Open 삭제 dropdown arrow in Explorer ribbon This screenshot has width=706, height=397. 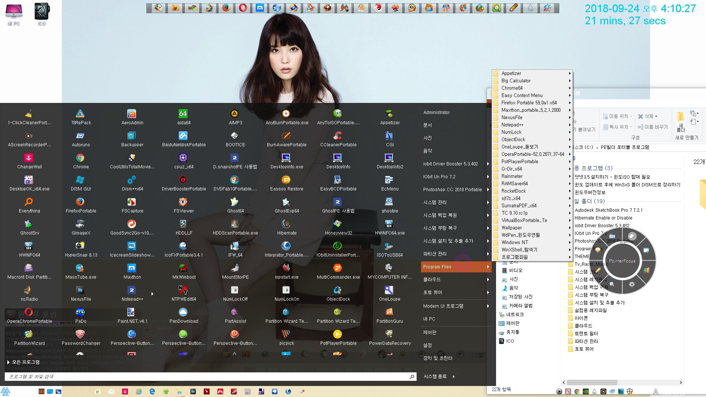(656, 117)
